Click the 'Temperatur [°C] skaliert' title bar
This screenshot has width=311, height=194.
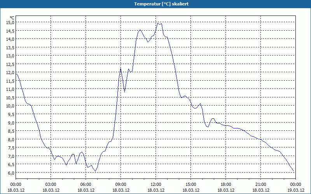pyautogui.click(x=155, y=4)
